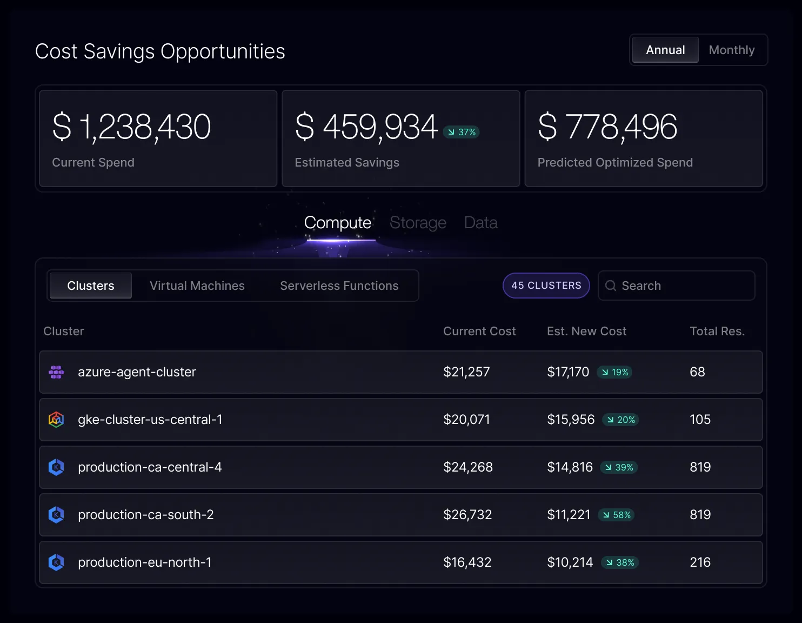Screen dimensions: 802x623
Task: Click the Total Res. column header
Action: 717,331
